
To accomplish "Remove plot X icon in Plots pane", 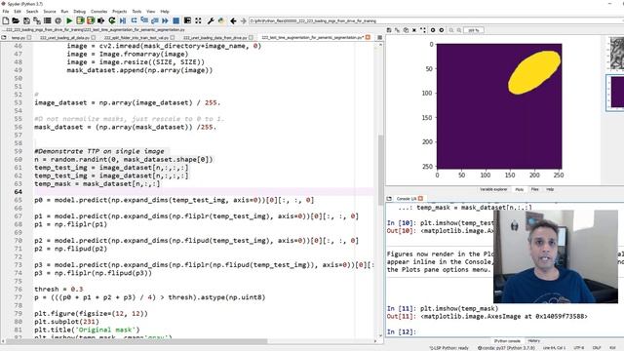I will [413, 30].
